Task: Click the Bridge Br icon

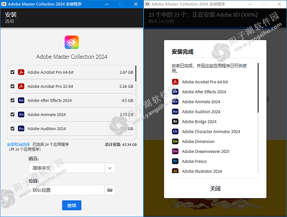Action: pos(175,122)
